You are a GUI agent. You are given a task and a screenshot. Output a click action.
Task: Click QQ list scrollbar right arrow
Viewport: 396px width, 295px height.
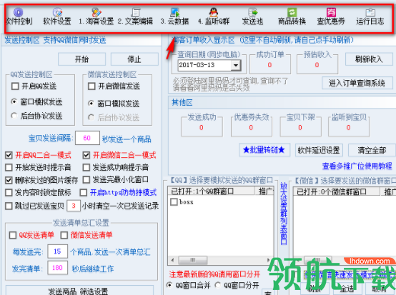pos(269,260)
